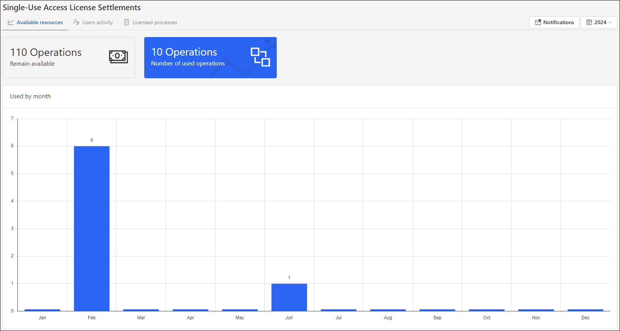This screenshot has width=620, height=331.
Task: Click the September bar in the chart
Action: (437, 310)
